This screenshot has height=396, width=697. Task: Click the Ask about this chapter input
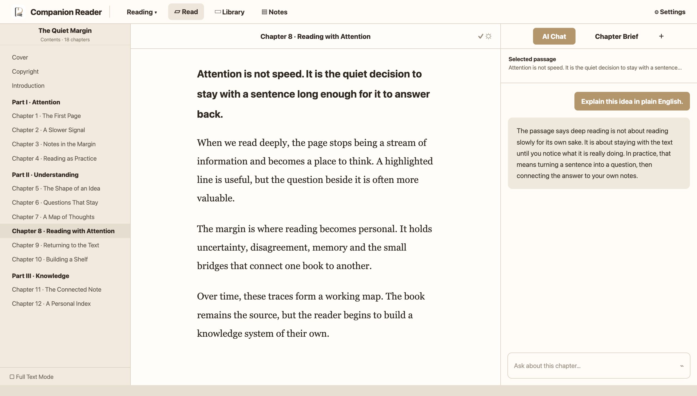(599, 366)
